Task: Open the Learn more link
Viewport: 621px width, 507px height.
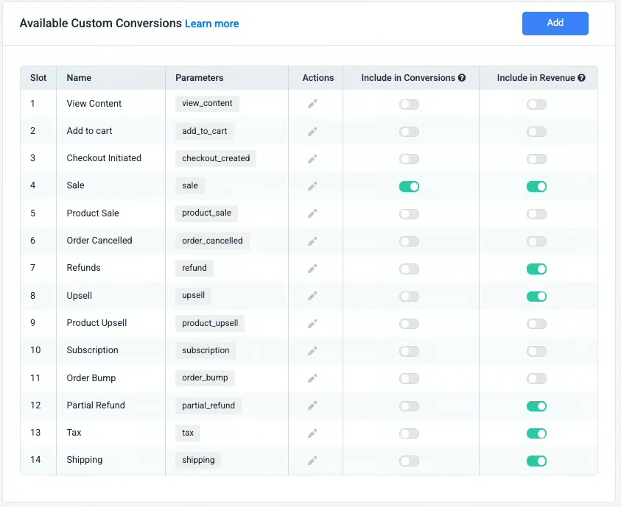Action: (x=212, y=24)
